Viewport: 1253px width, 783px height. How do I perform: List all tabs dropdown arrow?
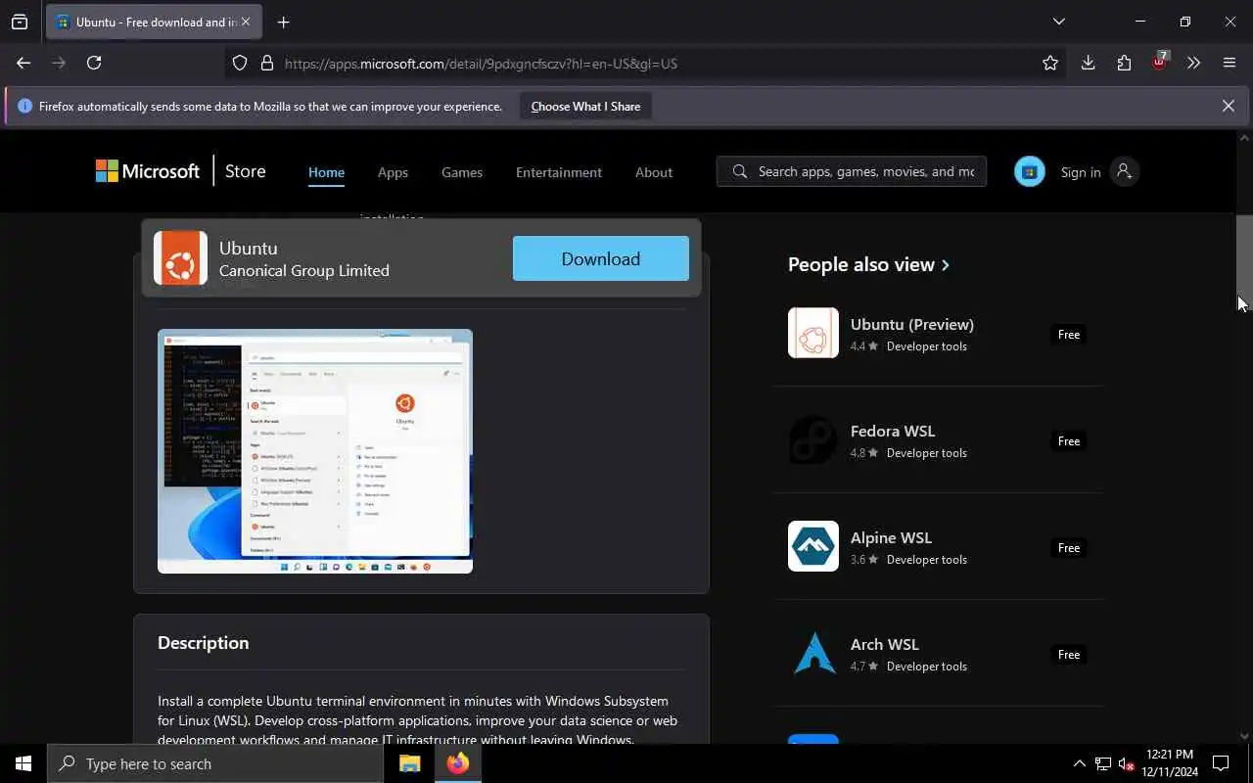click(x=1058, y=22)
